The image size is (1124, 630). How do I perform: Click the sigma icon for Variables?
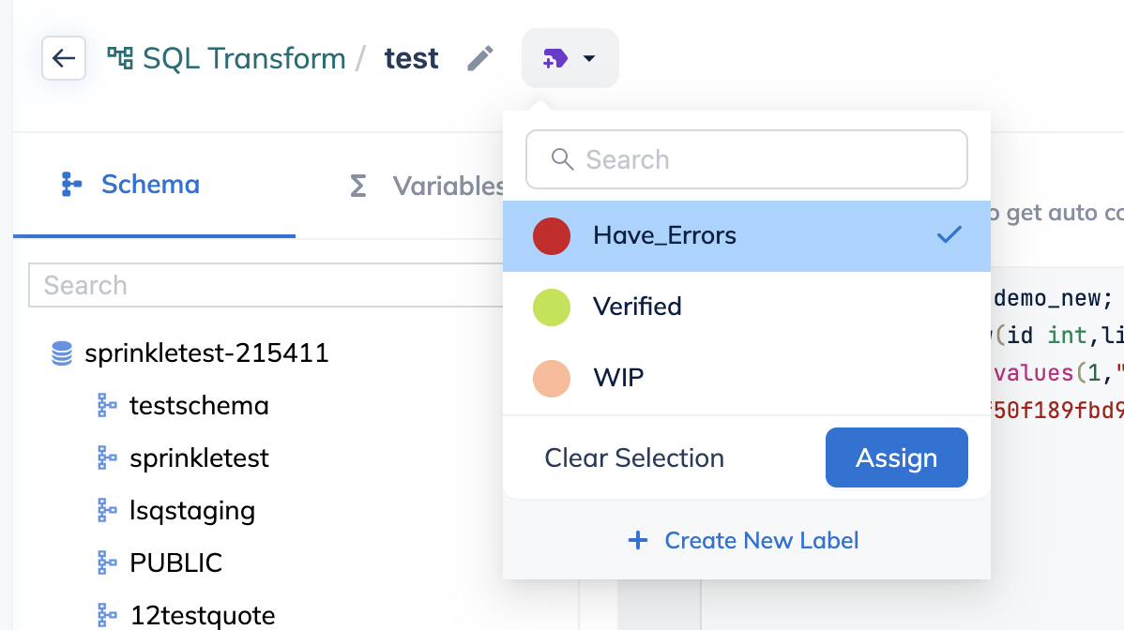(357, 187)
